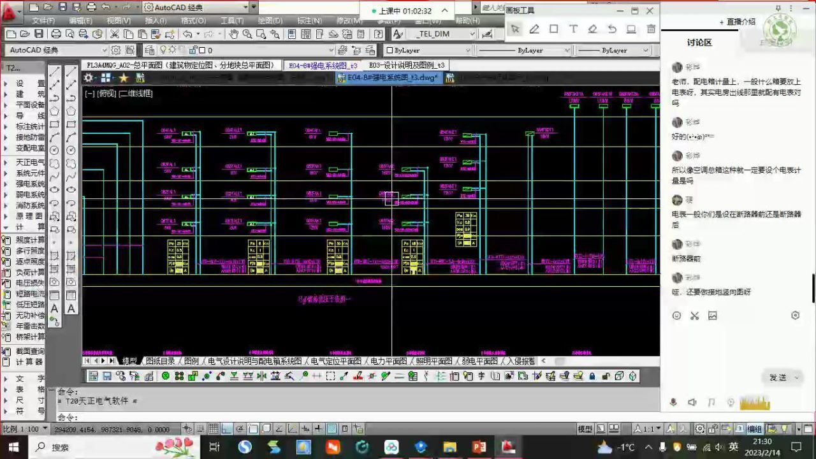This screenshot has height=459, width=816.
Task: Toggle grid display in status bar
Action: tap(214, 429)
